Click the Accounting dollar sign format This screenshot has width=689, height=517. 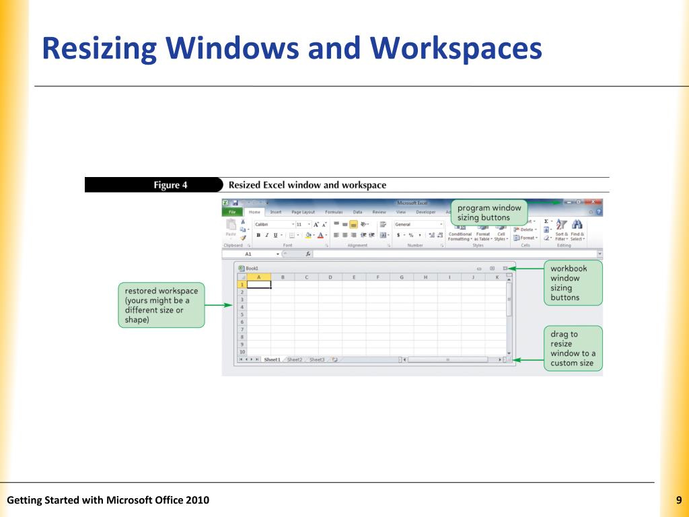click(398, 235)
